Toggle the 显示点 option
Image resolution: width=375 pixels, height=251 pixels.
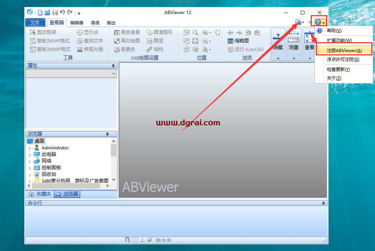(88, 32)
